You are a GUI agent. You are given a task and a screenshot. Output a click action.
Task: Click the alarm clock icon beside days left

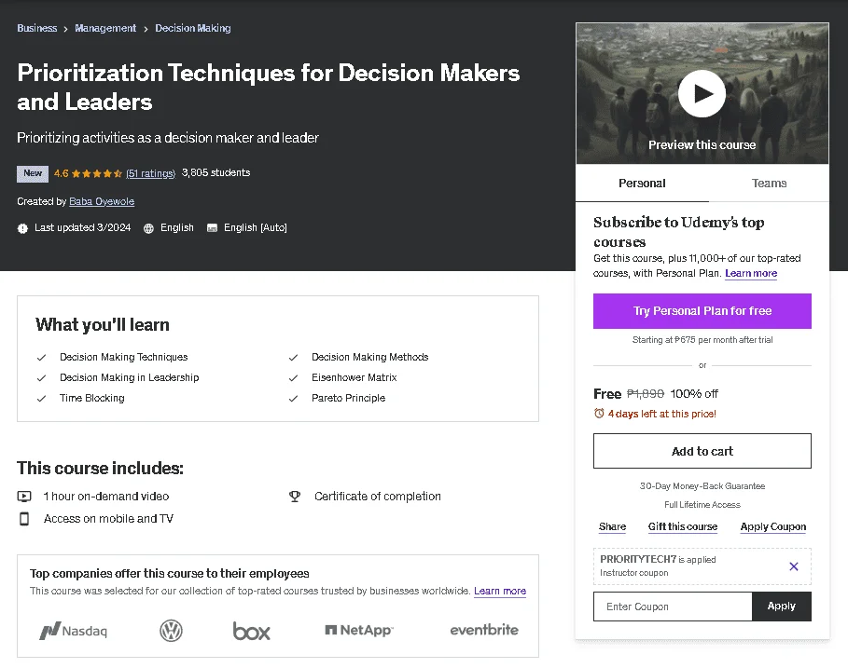coord(599,413)
